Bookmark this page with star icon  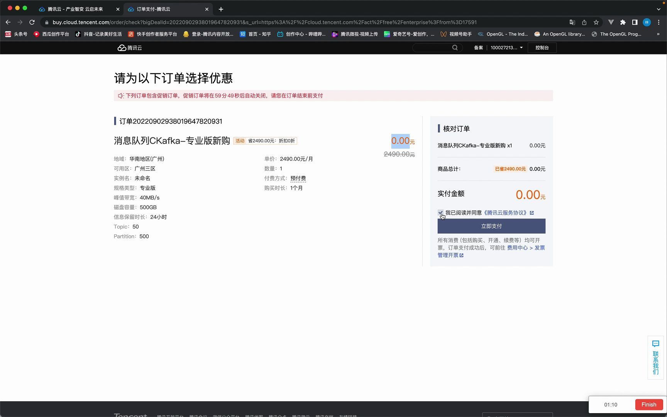click(x=596, y=22)
